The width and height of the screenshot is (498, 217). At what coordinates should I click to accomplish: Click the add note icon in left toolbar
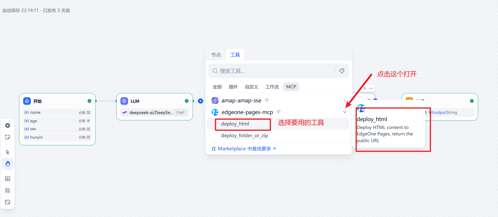[8, 137]
